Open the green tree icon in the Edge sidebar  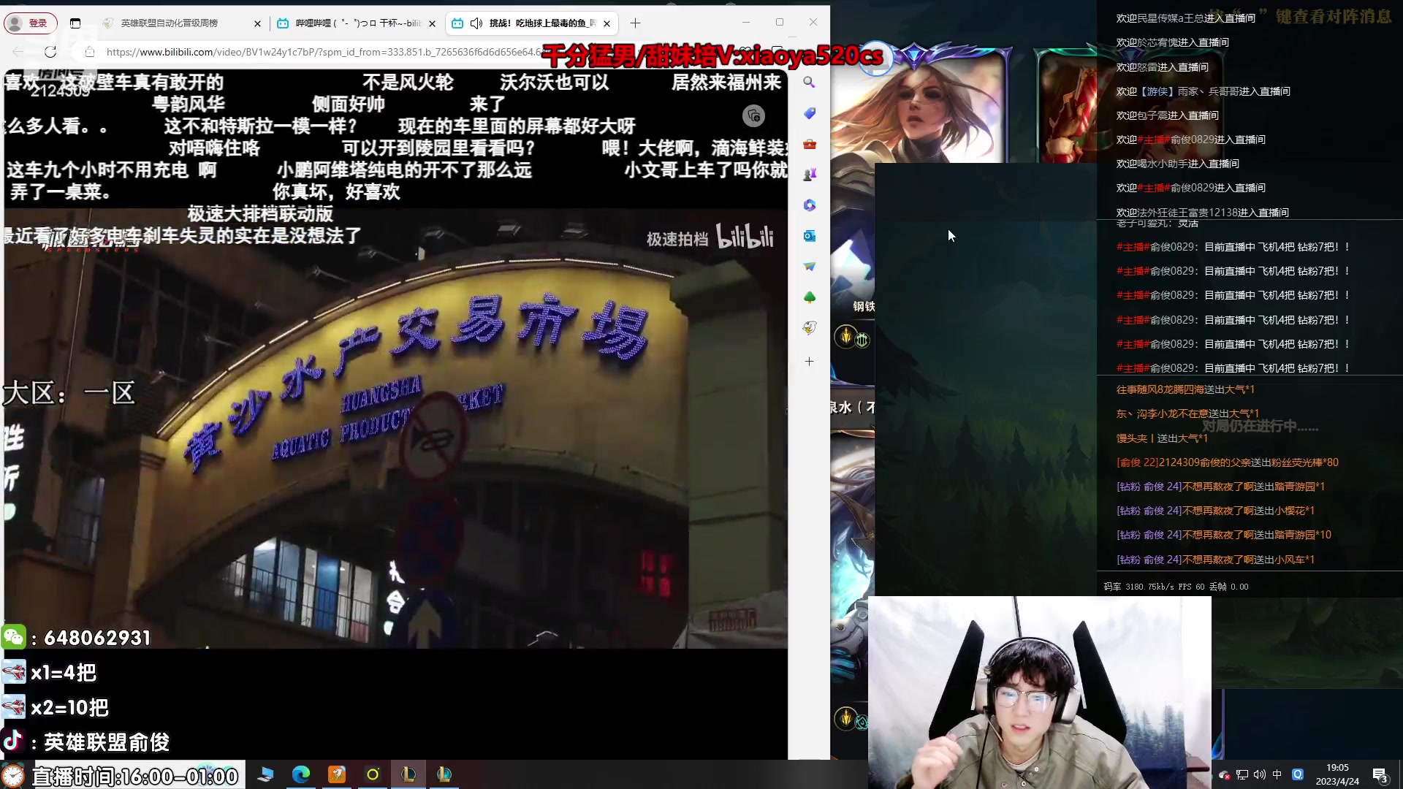(x=809, y=297)
